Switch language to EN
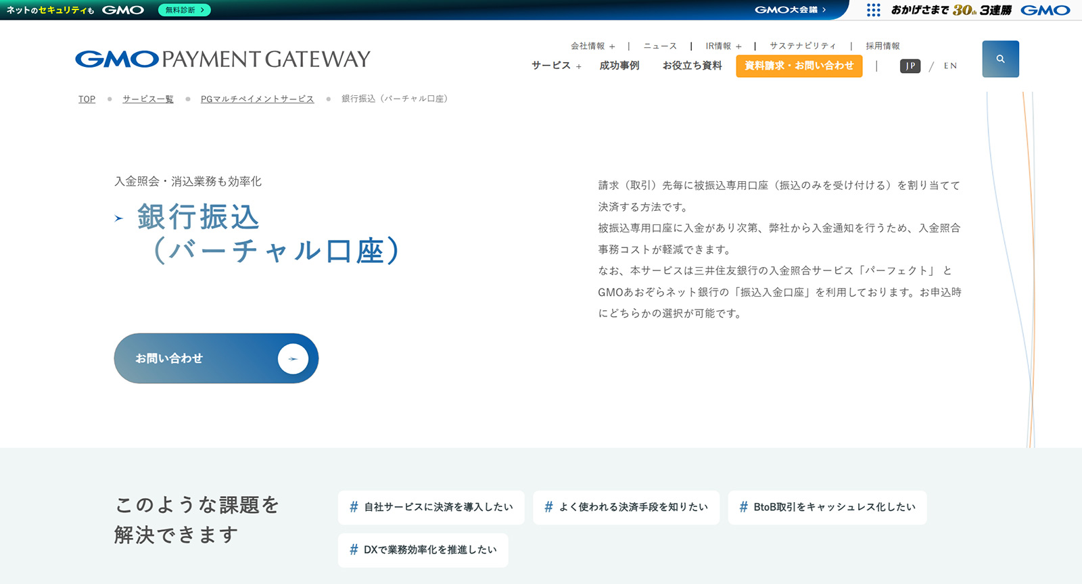Screen dimensions: 1082x584 950,66
